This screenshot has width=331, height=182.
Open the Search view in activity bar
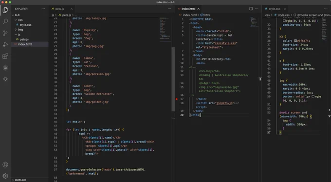pyautogui.click(x=5, y=21)
